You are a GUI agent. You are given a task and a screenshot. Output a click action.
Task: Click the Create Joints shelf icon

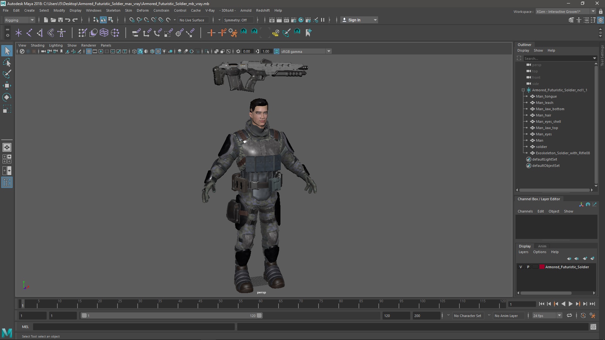click(29, 33)
